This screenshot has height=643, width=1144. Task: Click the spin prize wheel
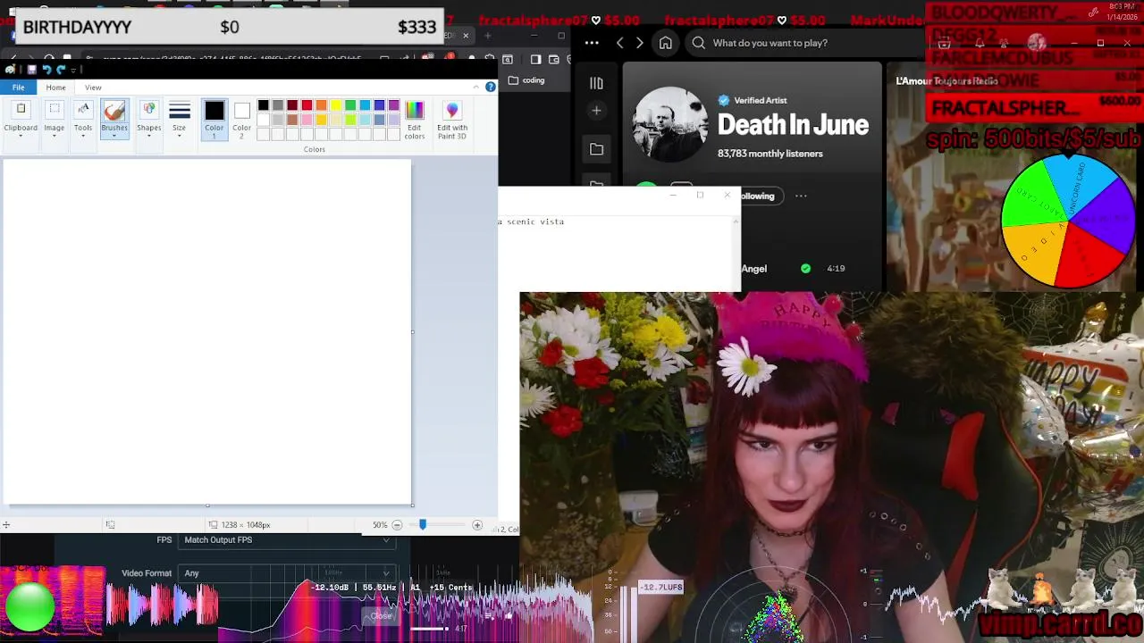[1068, 221]
